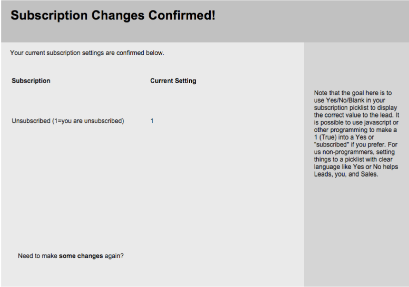Click the 'Unsubscribed (1=you are unsubscribed)' label

tap(68, 121)
